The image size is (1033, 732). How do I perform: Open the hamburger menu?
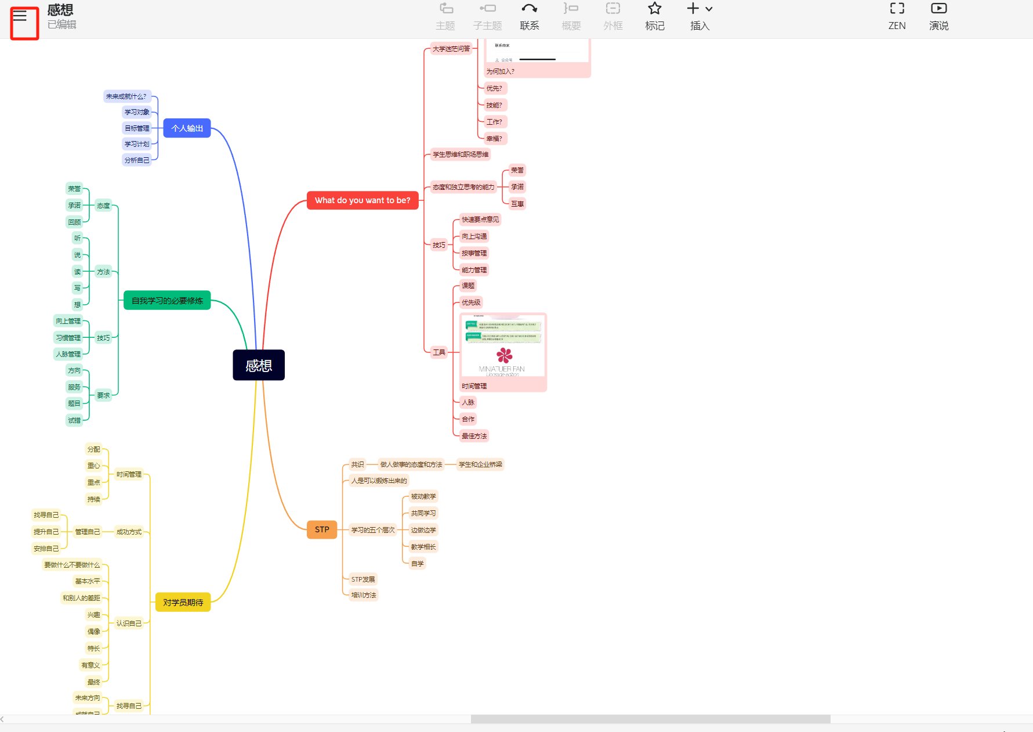[x=20, y=16]
